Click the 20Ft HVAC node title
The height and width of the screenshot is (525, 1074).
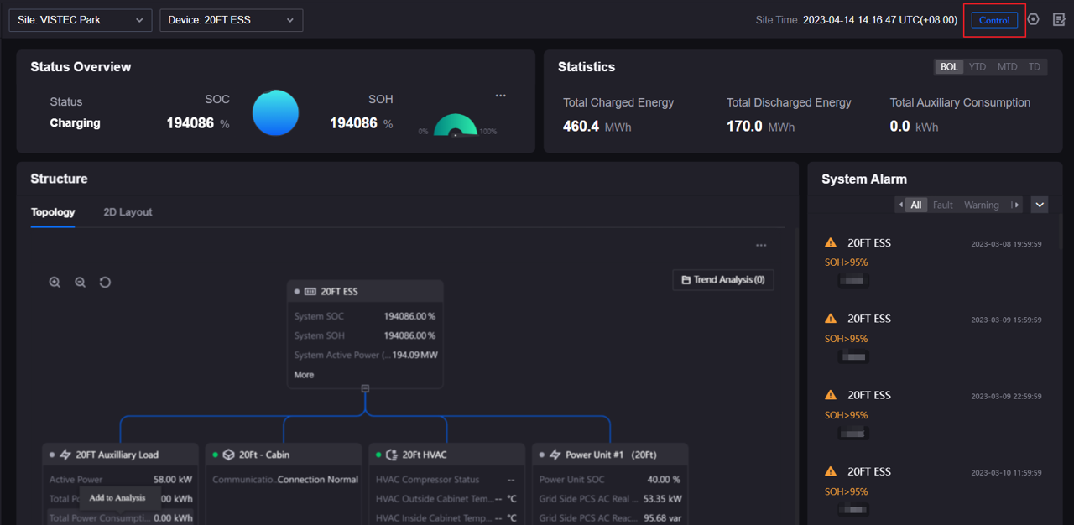[425, 455]
